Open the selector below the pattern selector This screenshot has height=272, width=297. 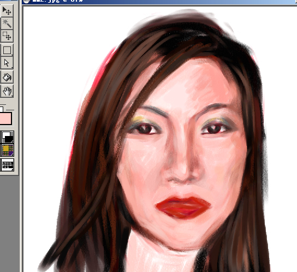(8, 165)
